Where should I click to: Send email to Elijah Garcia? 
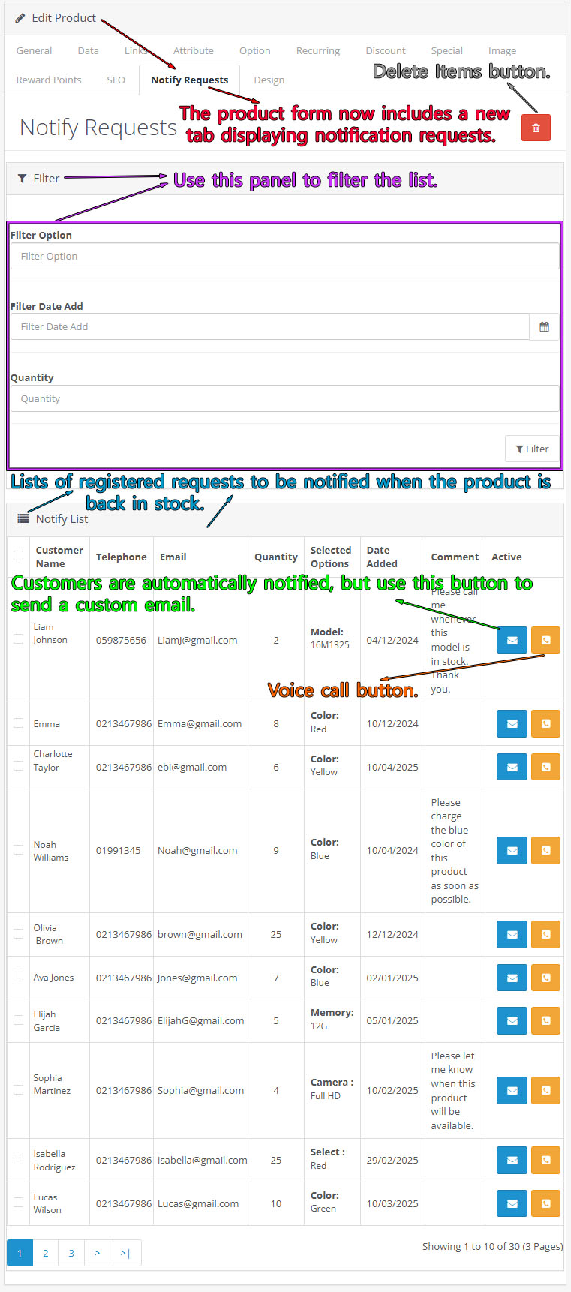[512, 1021]
